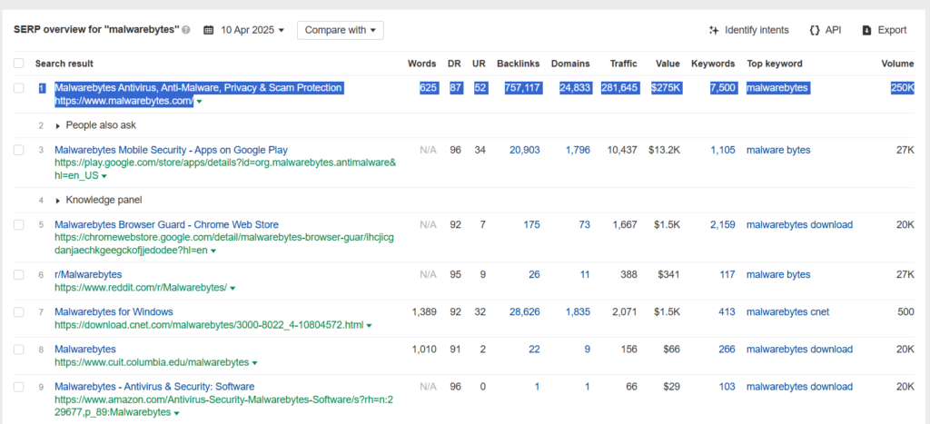930x424 pixels.
Task: Select the Amazon result row checkbox
Action: (19, 387)
